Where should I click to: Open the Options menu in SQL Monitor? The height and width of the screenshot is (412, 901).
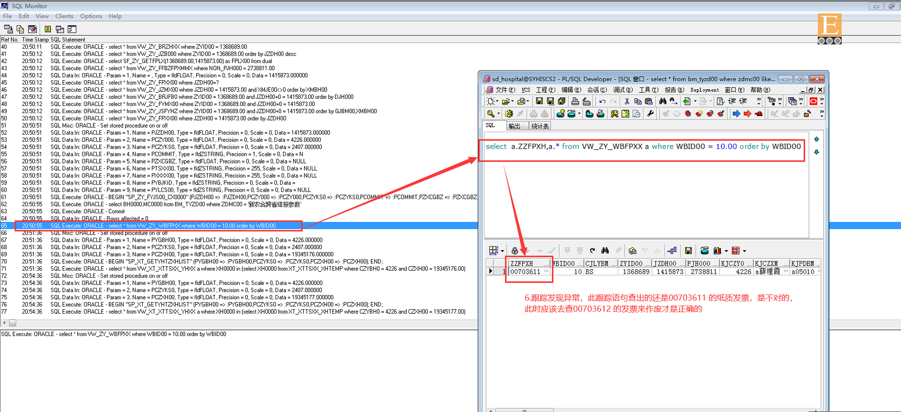91,16
